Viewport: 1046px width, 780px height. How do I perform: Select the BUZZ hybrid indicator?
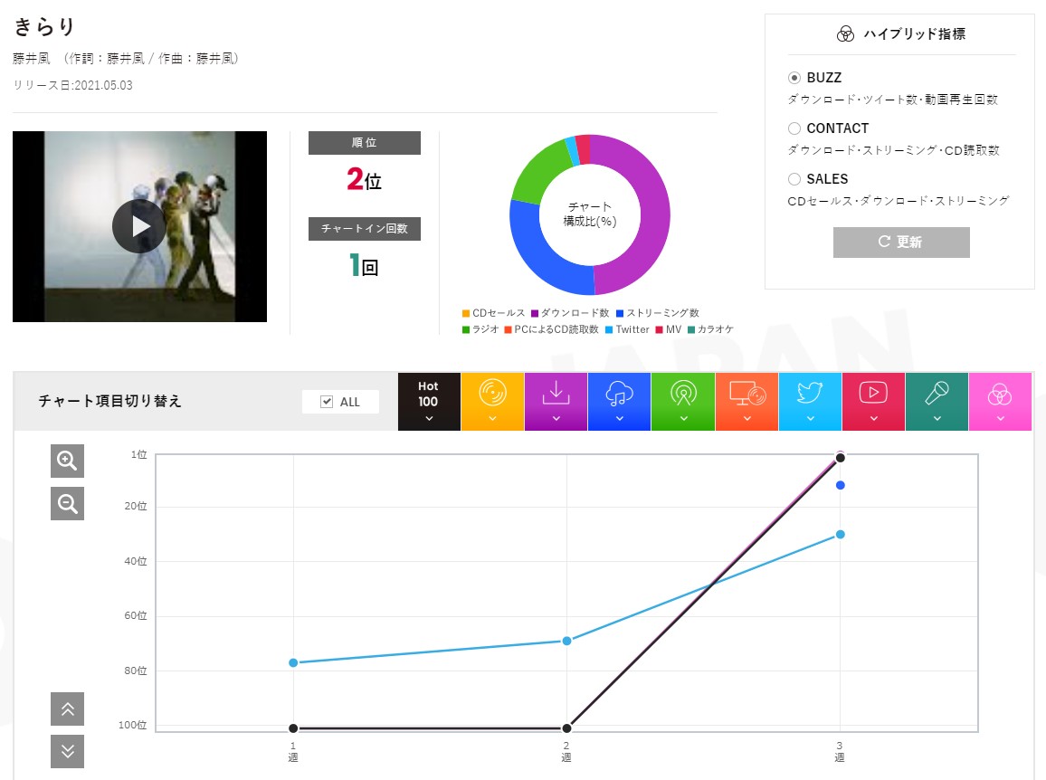[x=794, y=78]
